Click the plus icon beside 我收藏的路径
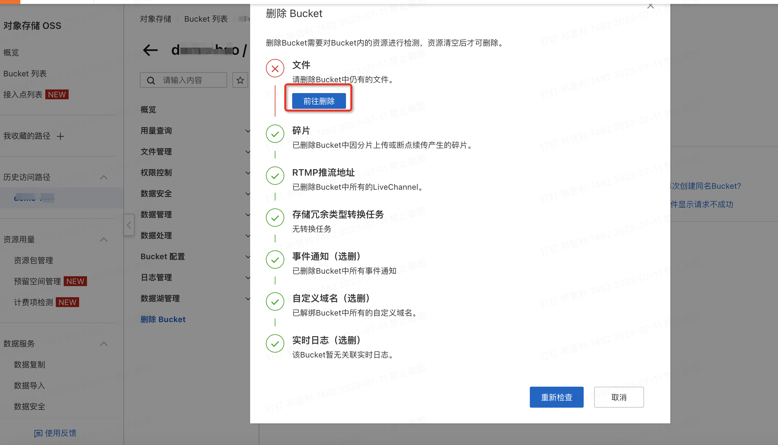778x445 pixels. coord(60,136)
